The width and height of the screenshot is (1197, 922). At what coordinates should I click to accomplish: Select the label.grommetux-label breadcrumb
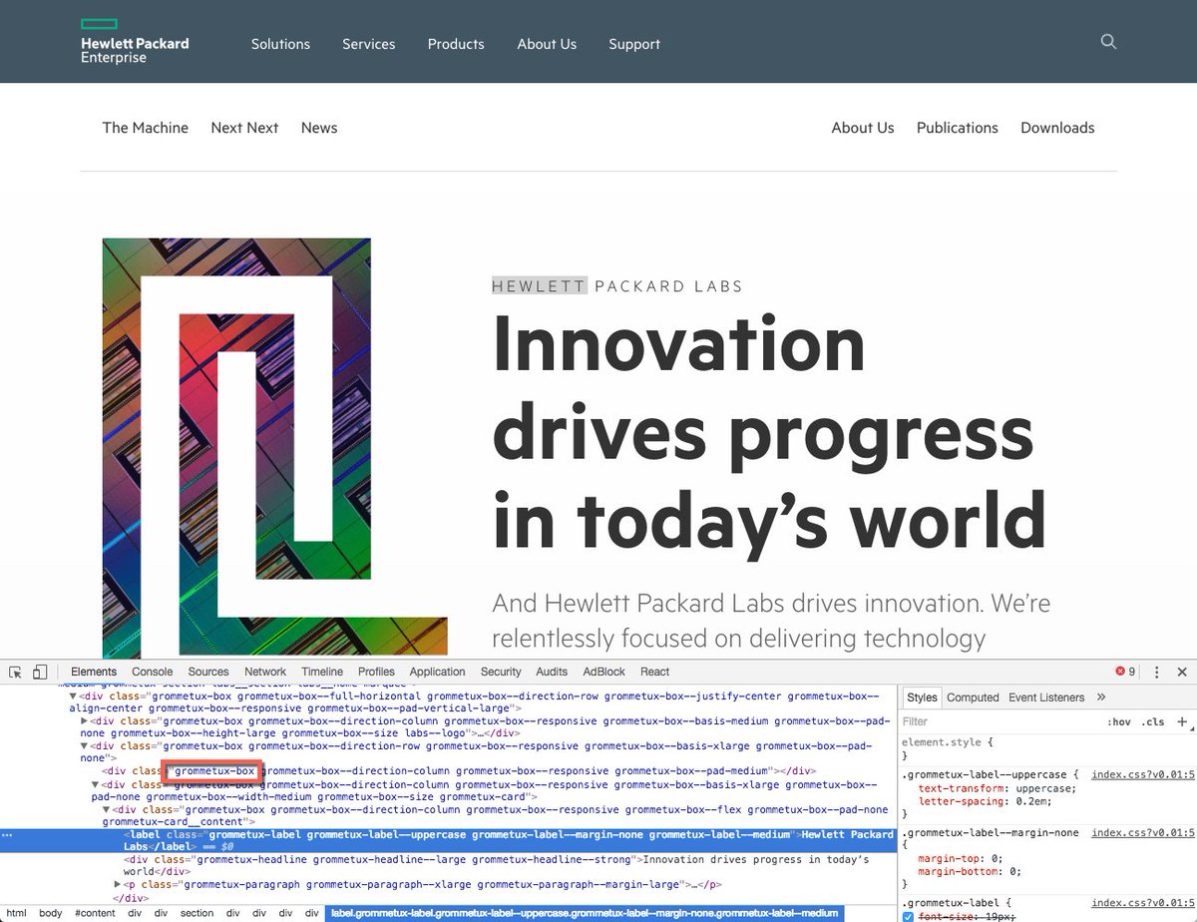click(585, 913)
